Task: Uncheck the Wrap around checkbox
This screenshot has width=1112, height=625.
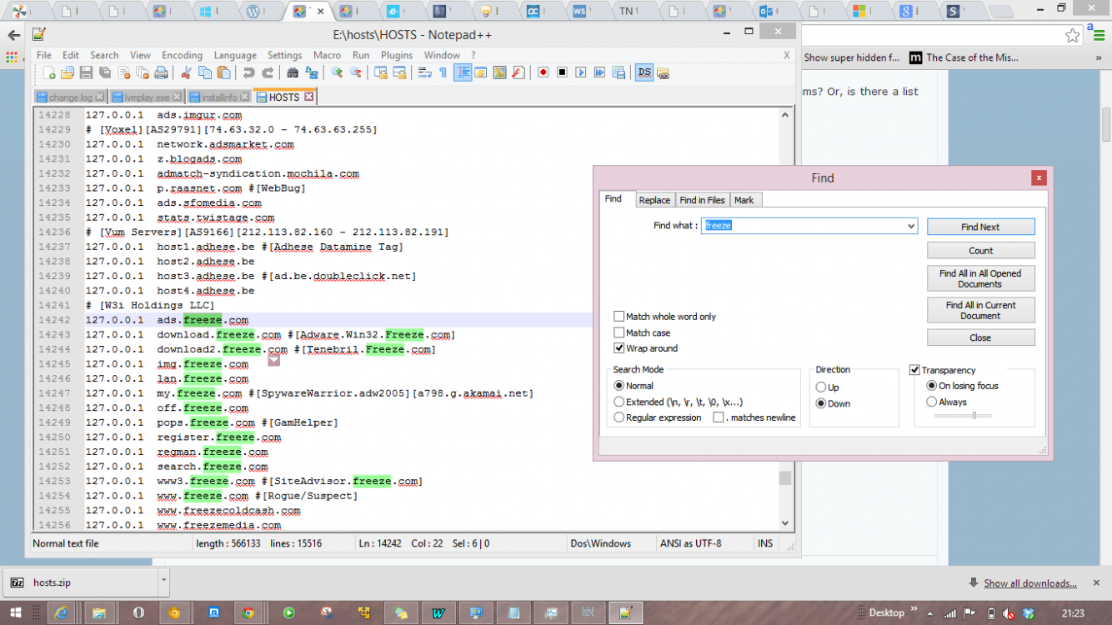Action: coord(619,348)
